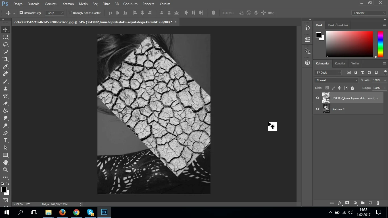Create a new group folder
Screen dimensions: 388x218
tap(363, 203)
